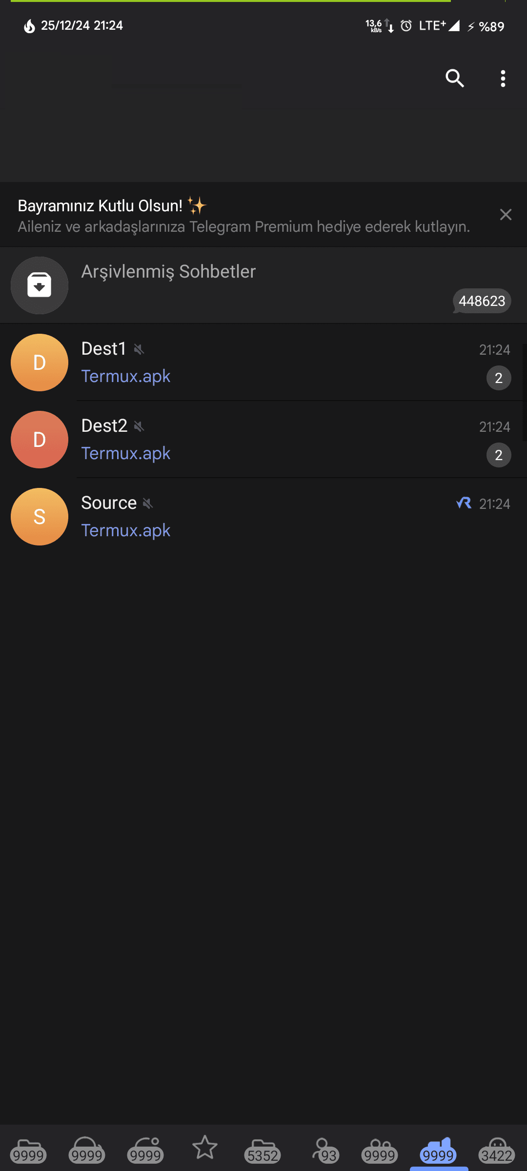Open the three-dot overflow menu

503,79
